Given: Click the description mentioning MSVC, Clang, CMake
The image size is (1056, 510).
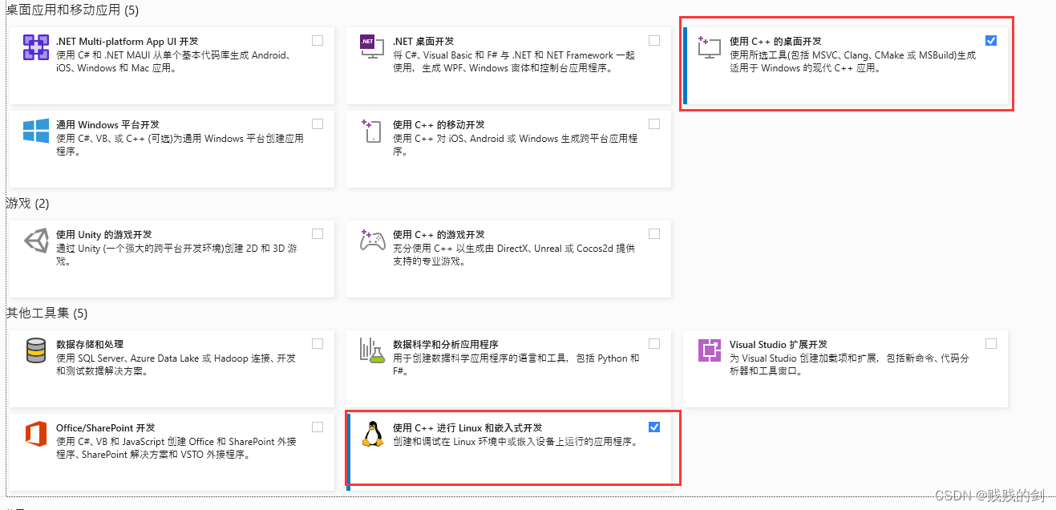Looking at the screenshot, I should (x=853, y=62).
